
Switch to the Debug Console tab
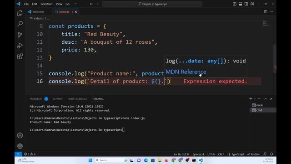[x=77, y=99]
